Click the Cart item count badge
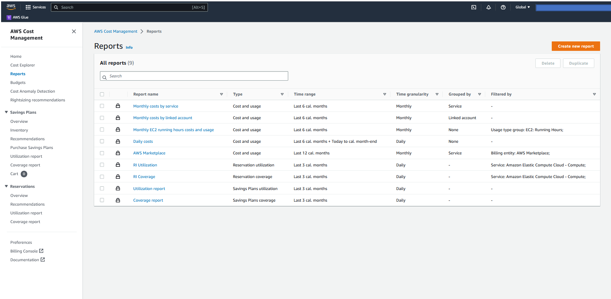Image resolution: width=611 pixels, height=299 pixels. coord(24,174)
